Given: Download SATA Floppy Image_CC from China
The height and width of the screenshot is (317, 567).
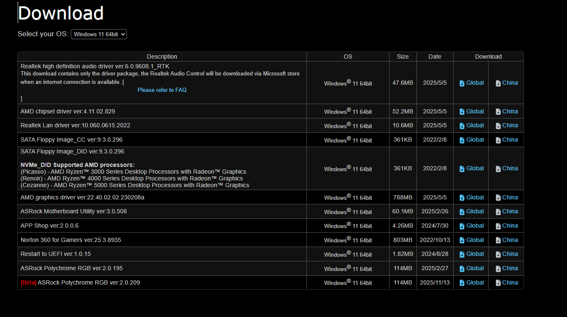Looking at the screenshot, I should click(506, 140).
